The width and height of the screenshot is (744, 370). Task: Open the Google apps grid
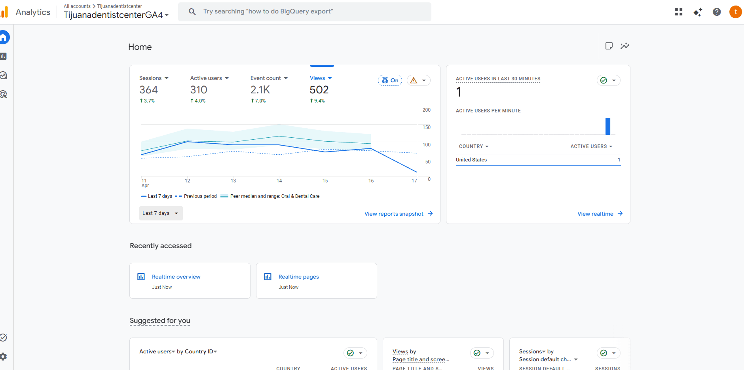[x=678, y=12]
